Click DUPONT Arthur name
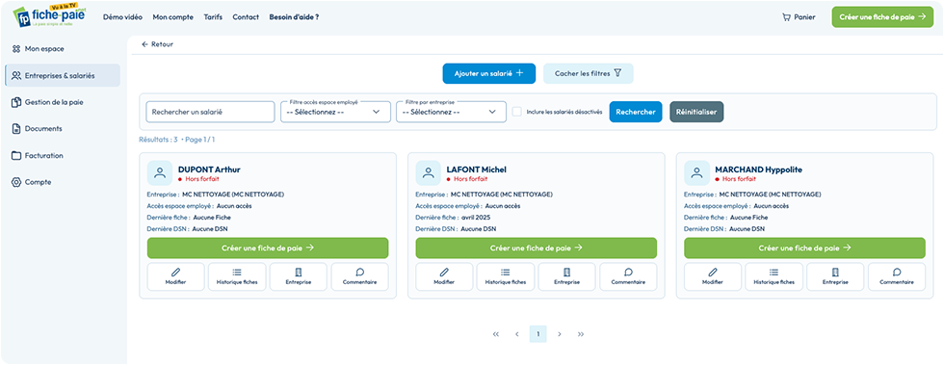944x365 pixels. pyautogui.click(x=209, y=169)
